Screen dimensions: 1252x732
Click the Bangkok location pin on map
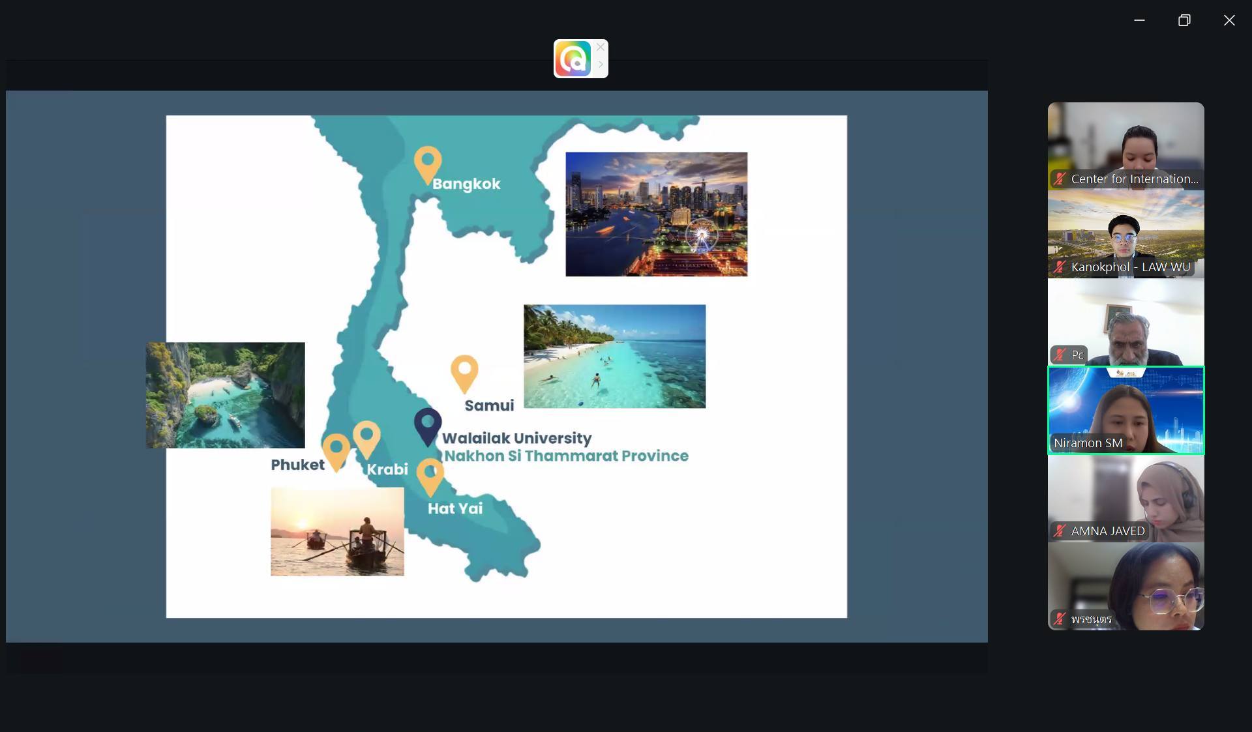[x=428, y=163]
